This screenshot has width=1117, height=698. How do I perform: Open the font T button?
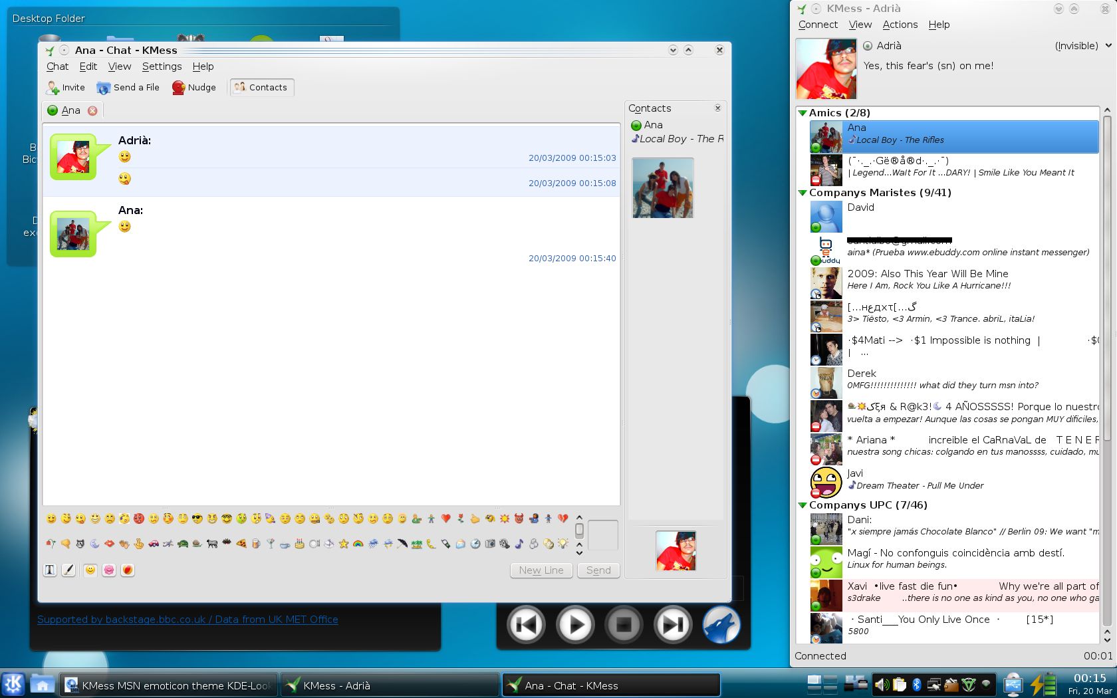click(x=50, y=570)
